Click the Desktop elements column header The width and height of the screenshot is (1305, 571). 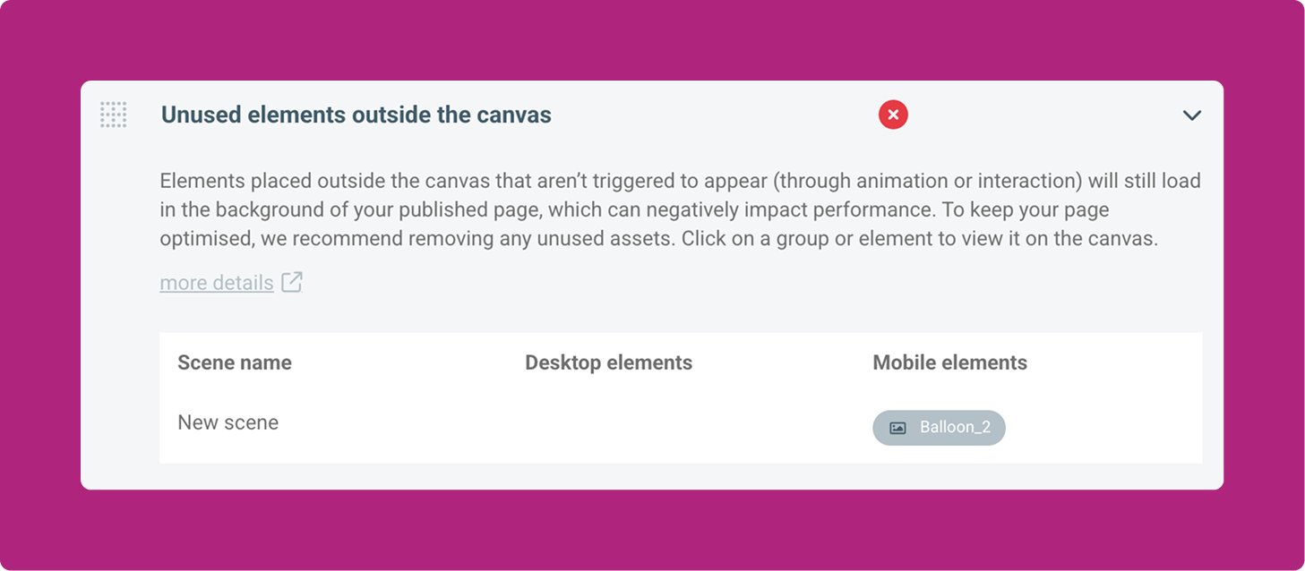tap(608, 362)
